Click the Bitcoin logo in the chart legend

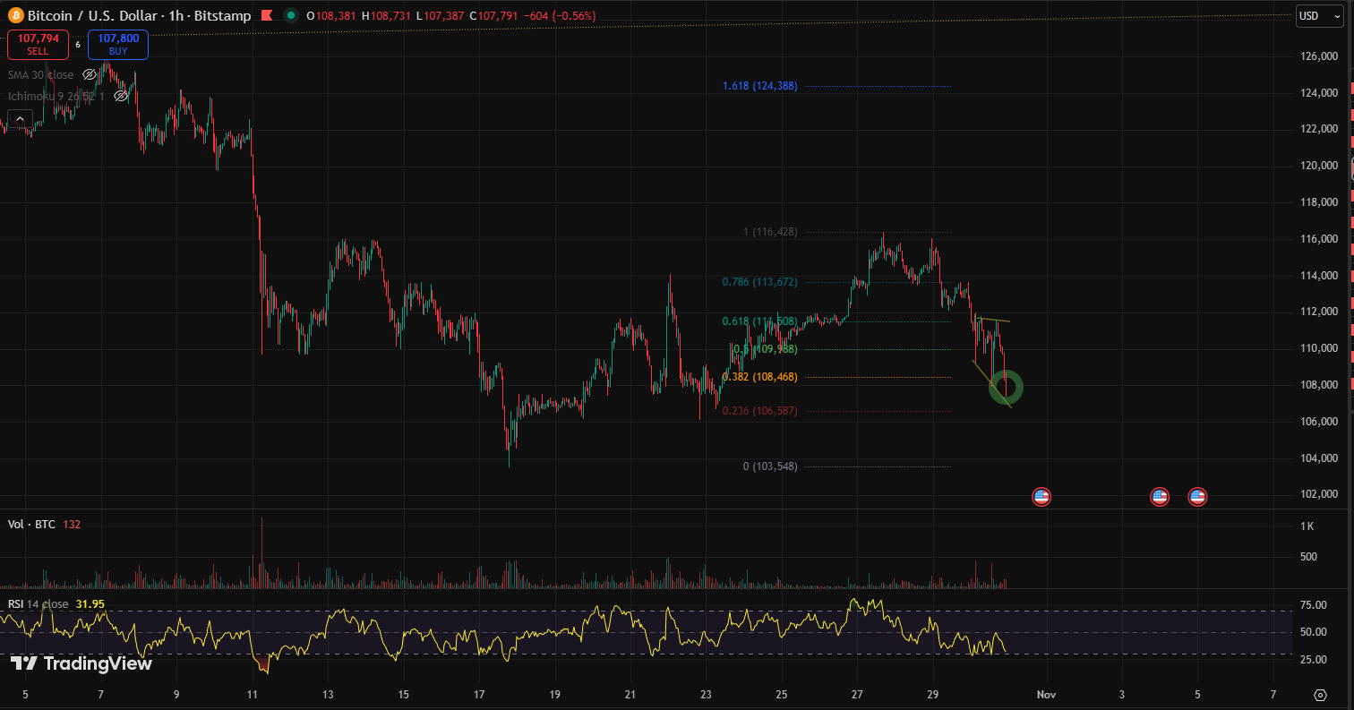point(15,15)
